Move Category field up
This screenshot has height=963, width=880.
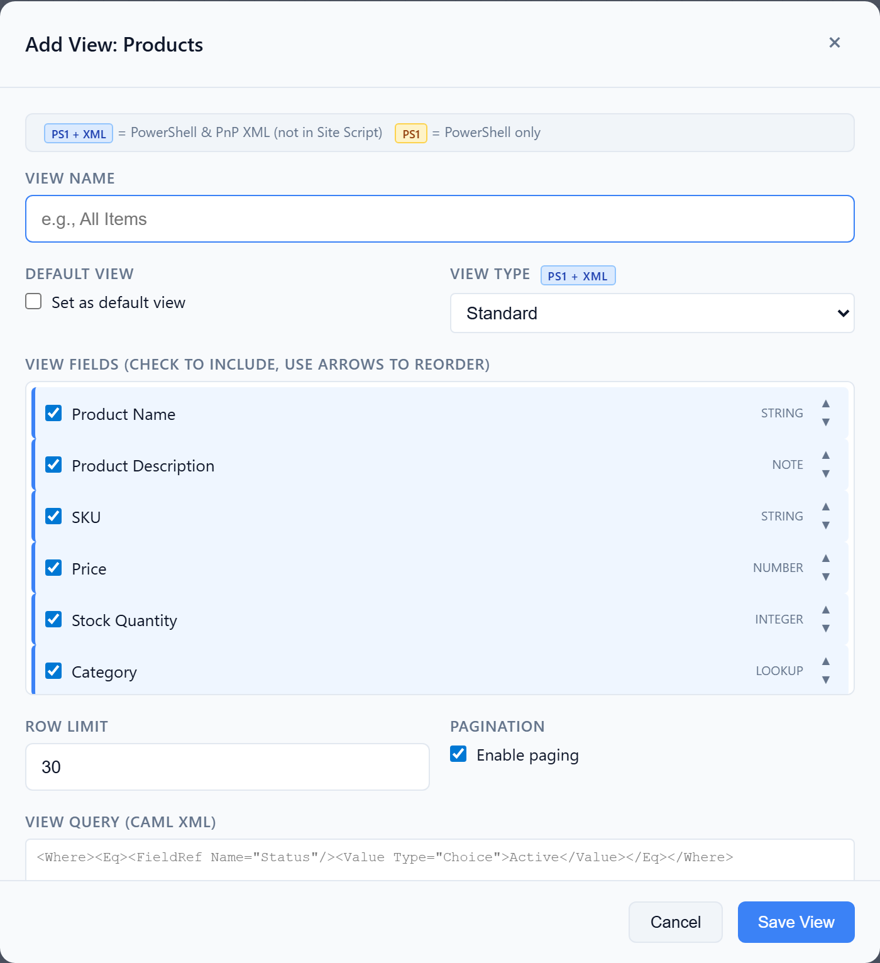tap(826, 661)
